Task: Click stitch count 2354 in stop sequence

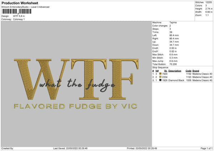Action: pos(165,77)
